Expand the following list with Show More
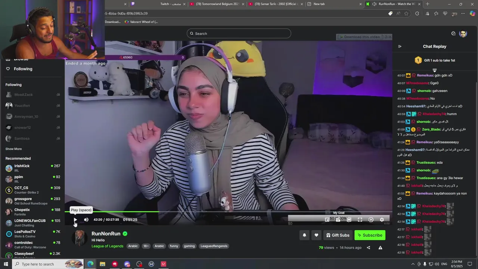 point(13,149)
